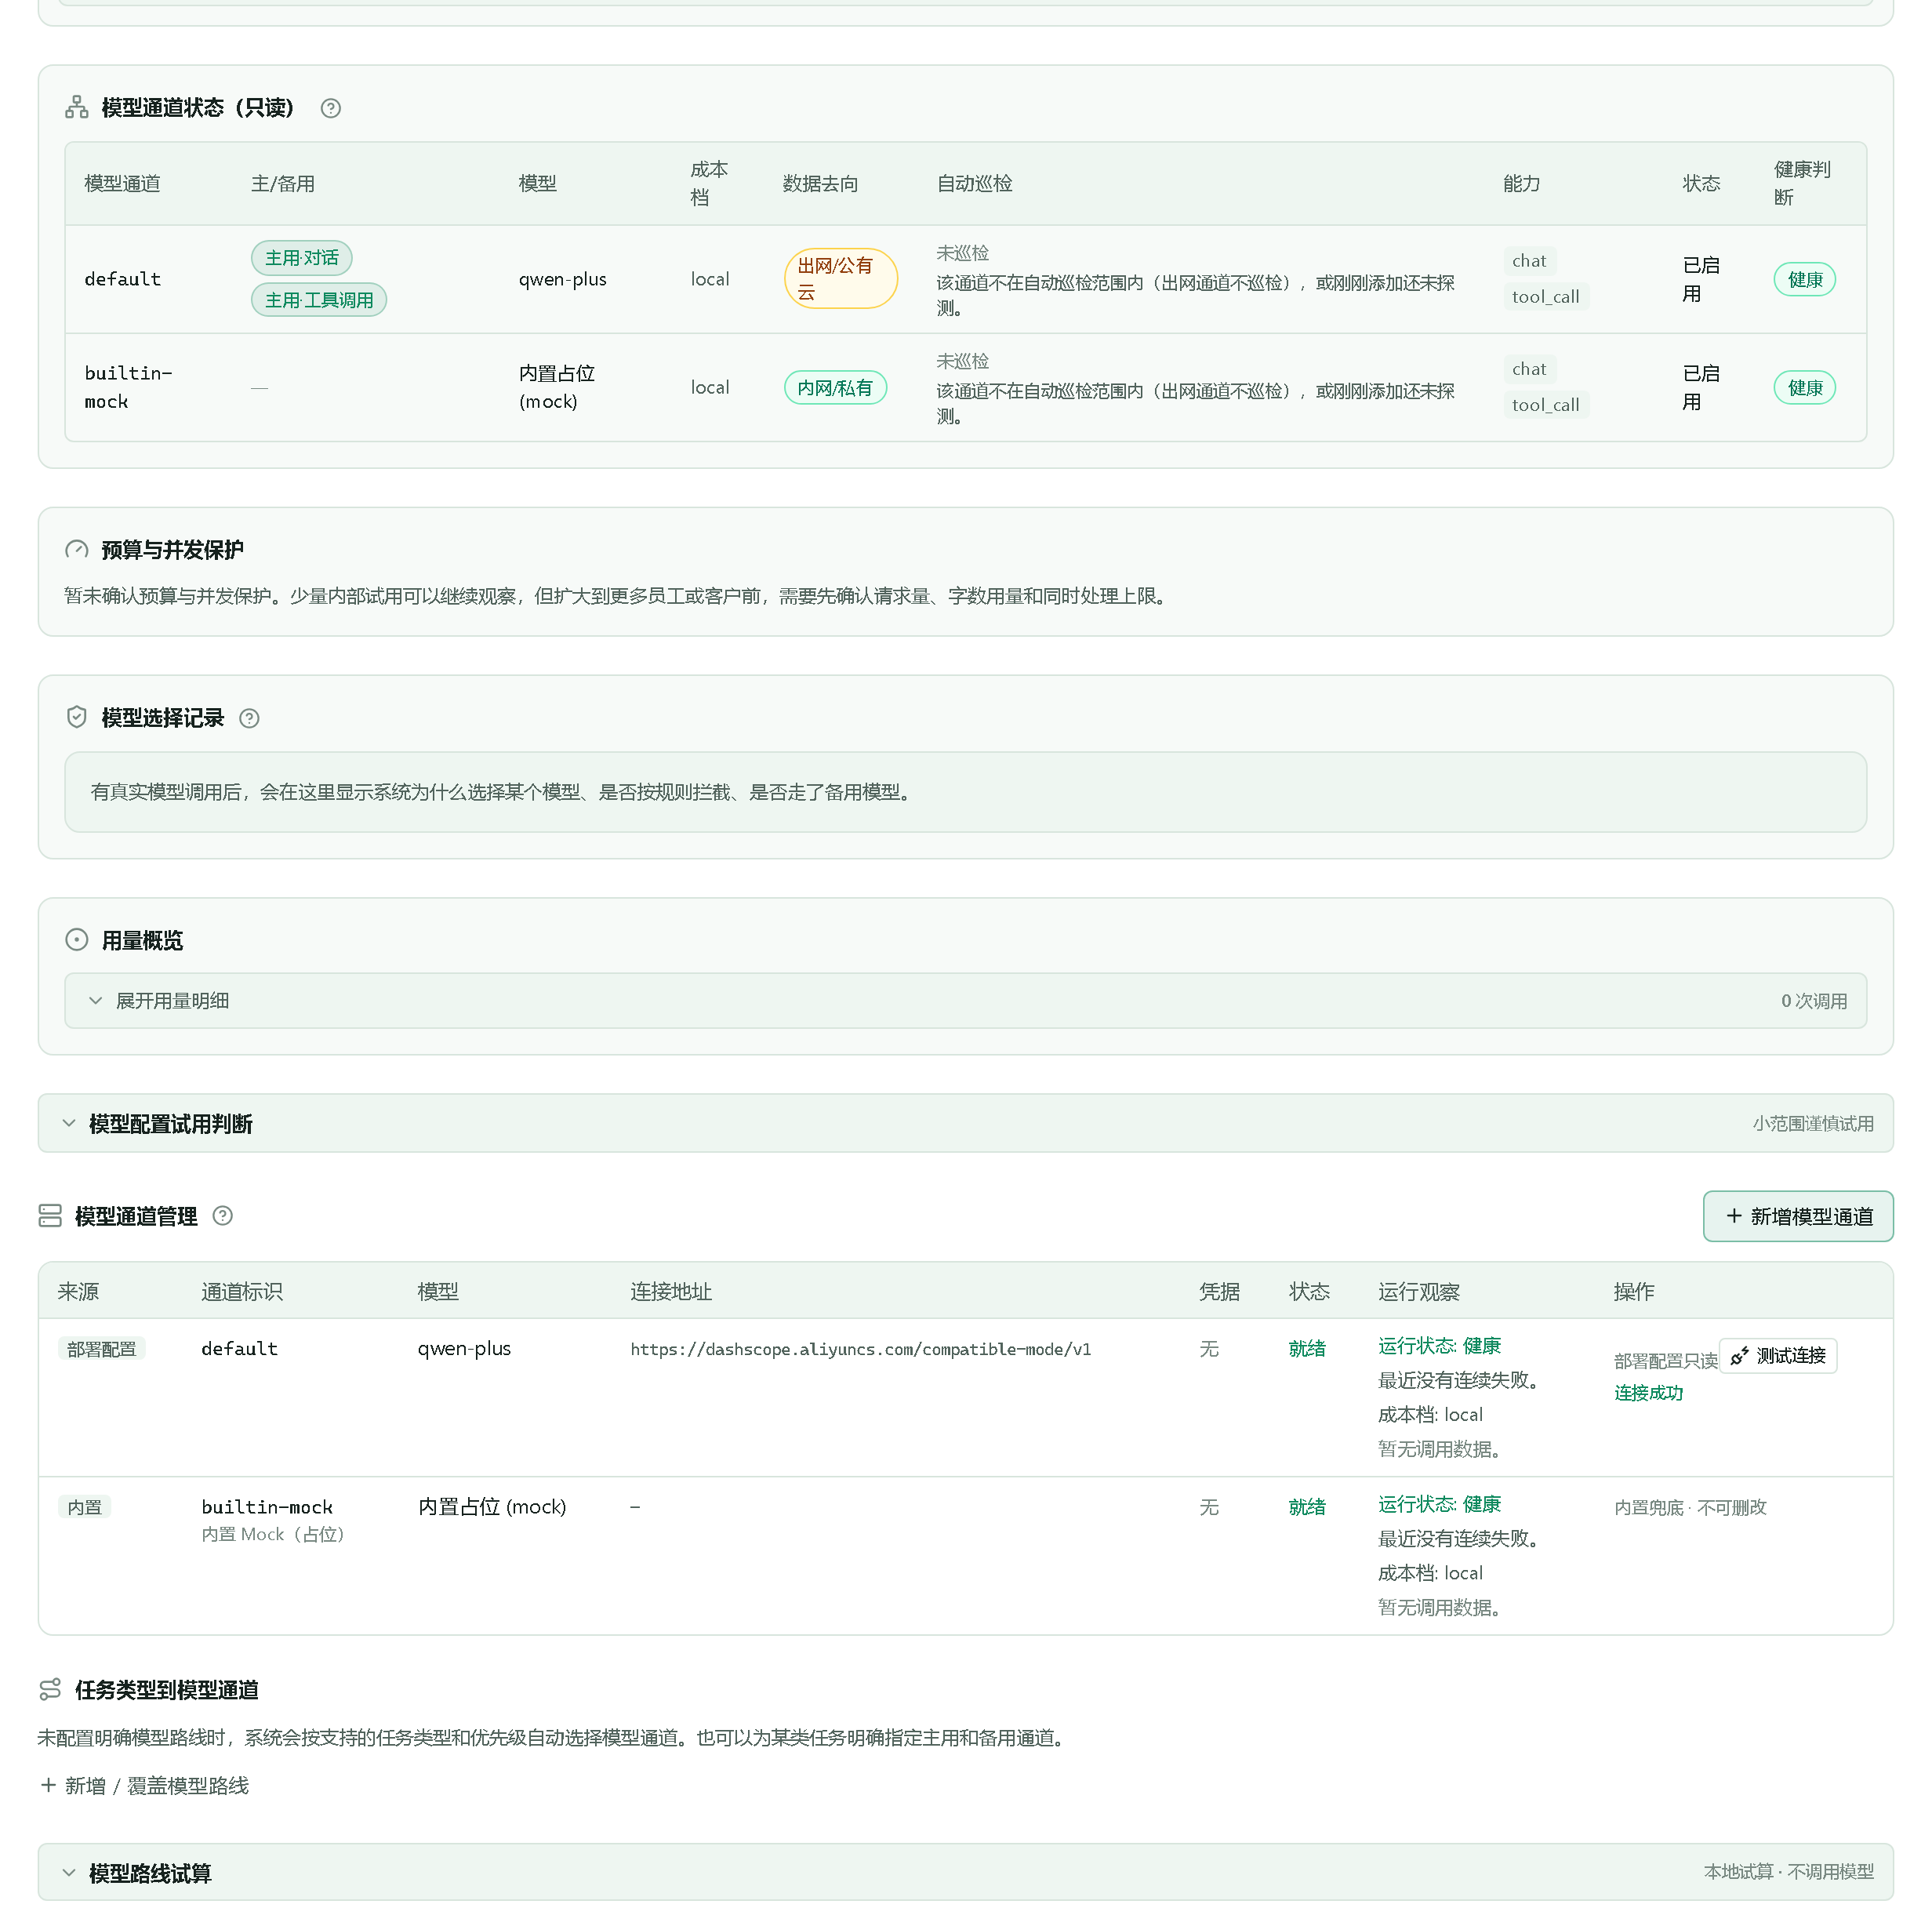Click 小范围谨慎试用 label
This screenshot has width=1932, height=1926.
tap(1813, 1124)
